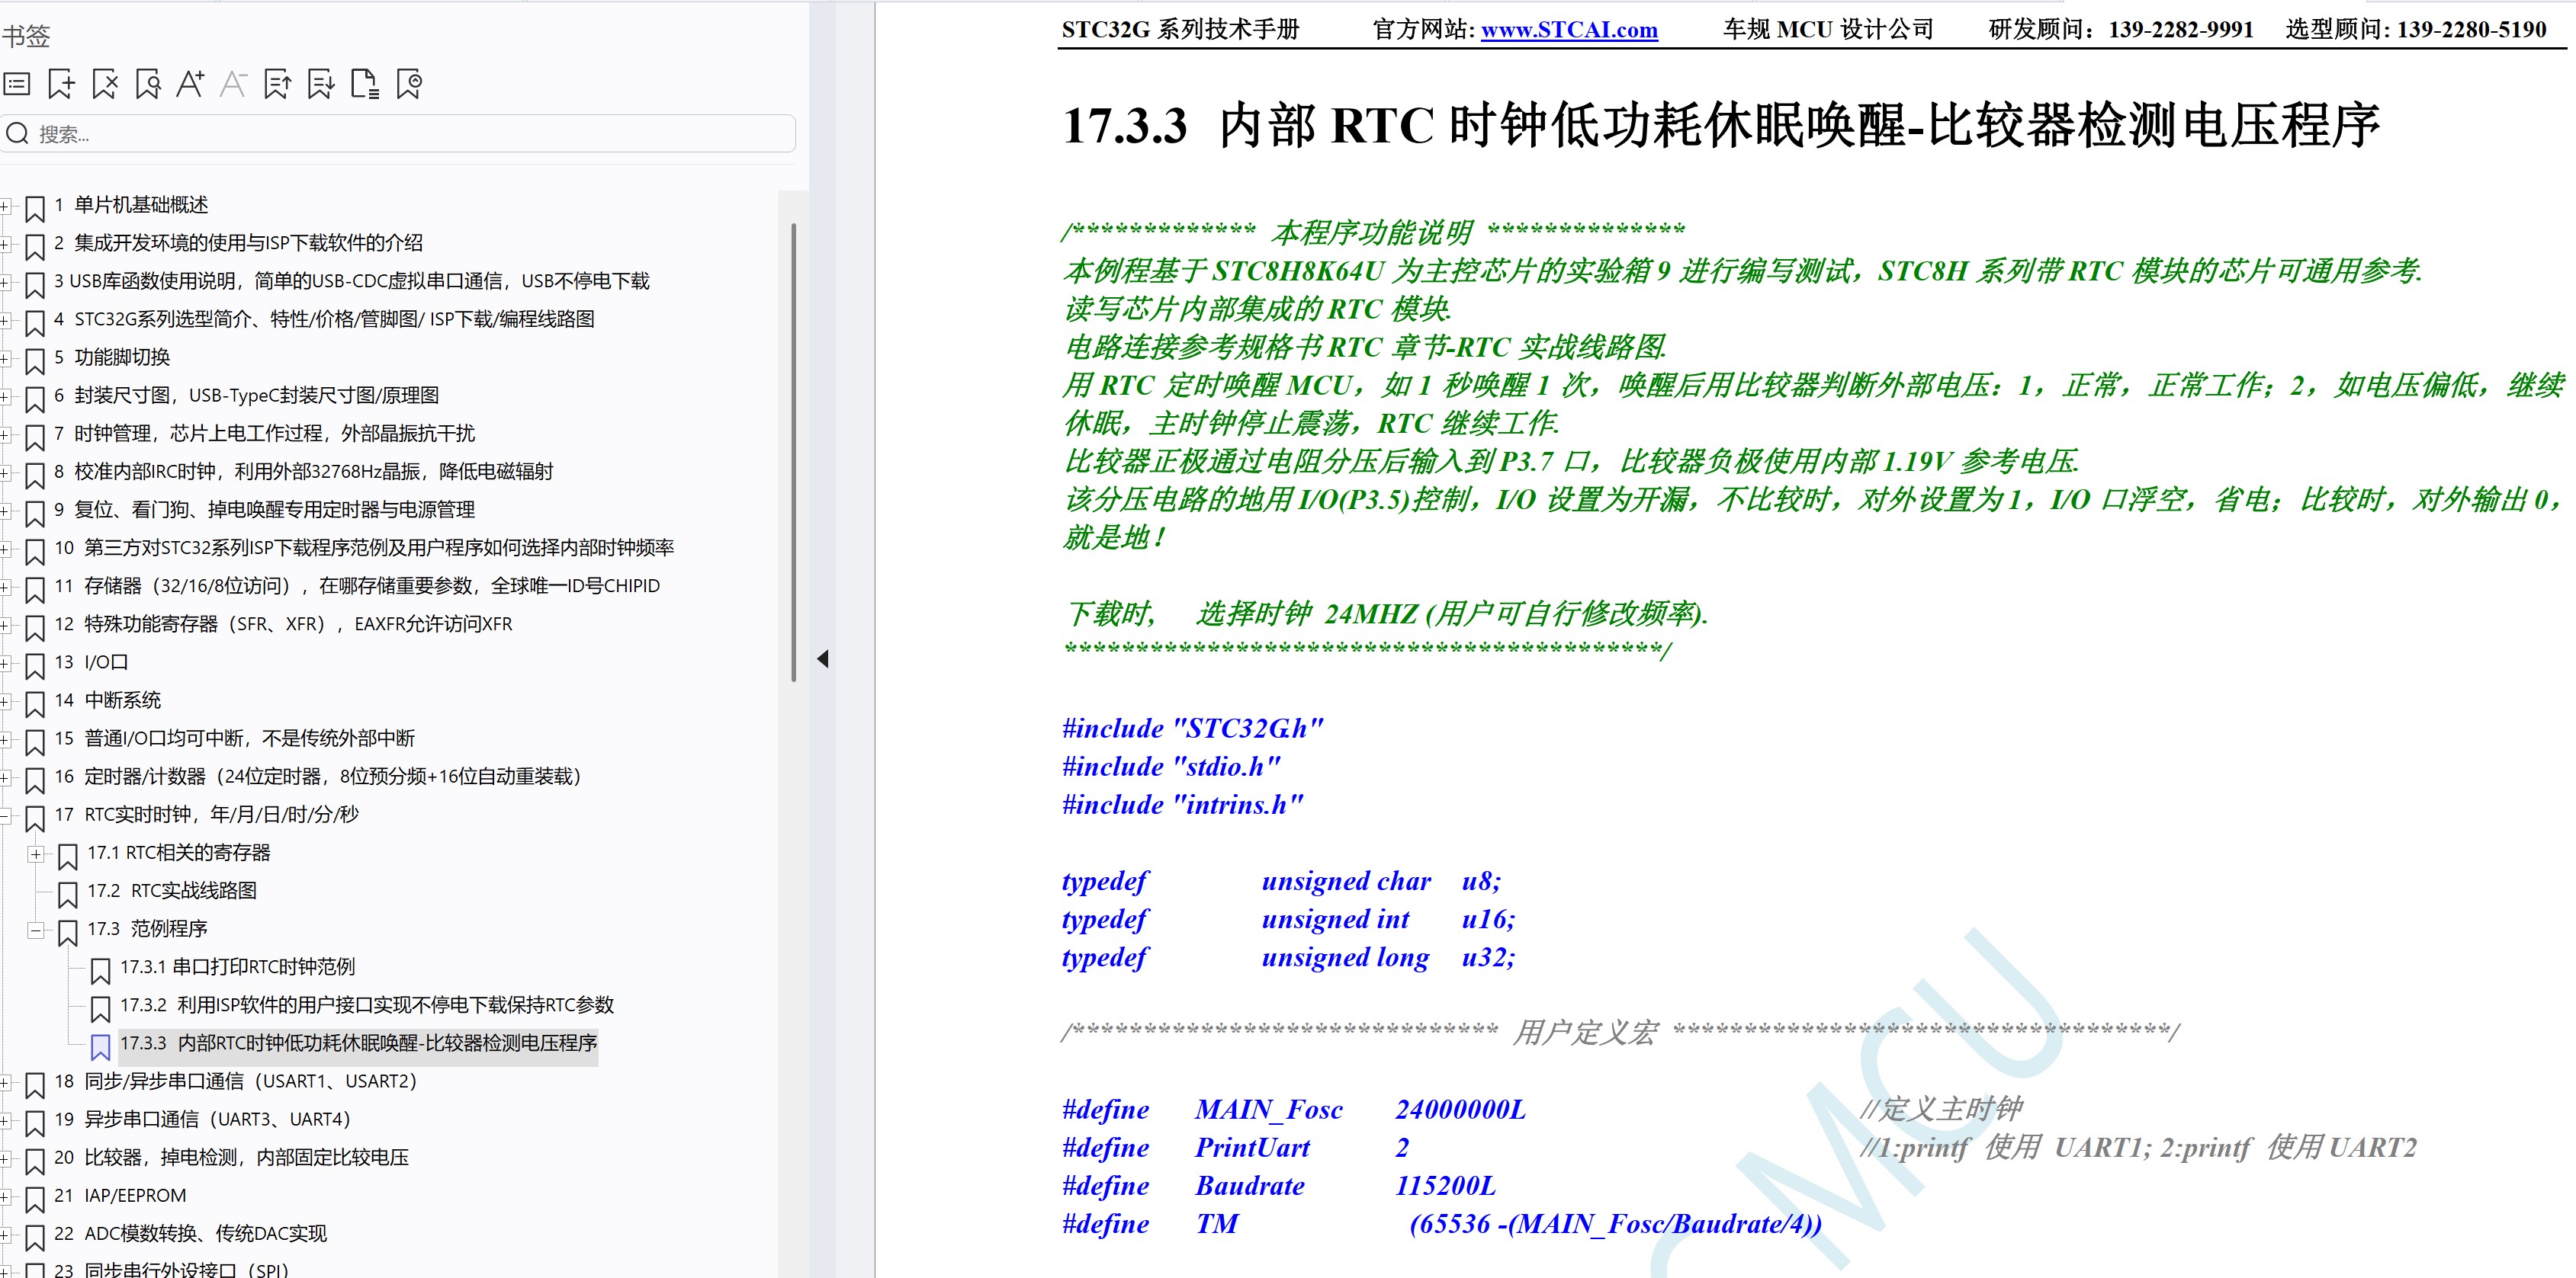Collapse chapter 17 RTC实时时钟 node
Image resolution: width=2576 pixels, height=1278 pixels.
(4, 815)
